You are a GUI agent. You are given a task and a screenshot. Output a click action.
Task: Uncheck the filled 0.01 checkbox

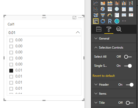pos(11,71)
